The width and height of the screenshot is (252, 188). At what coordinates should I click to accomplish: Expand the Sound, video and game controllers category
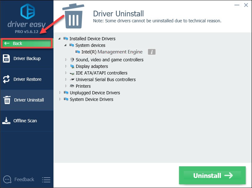(x=66, y=60)
